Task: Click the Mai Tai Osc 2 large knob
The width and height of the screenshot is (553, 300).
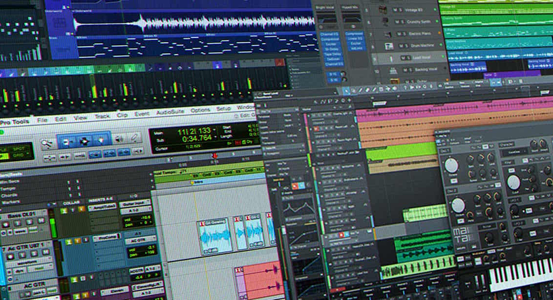Action: (458, 205)
